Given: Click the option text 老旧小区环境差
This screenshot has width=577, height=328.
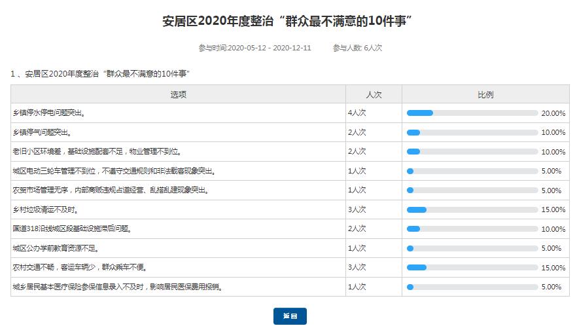Looking at the screenshot, I should click(x=96, y=152).
